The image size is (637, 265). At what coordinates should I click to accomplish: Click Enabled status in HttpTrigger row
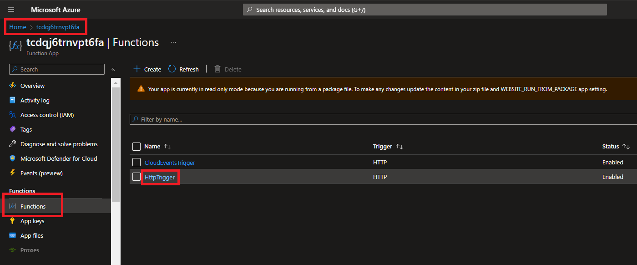pos(613,177)
